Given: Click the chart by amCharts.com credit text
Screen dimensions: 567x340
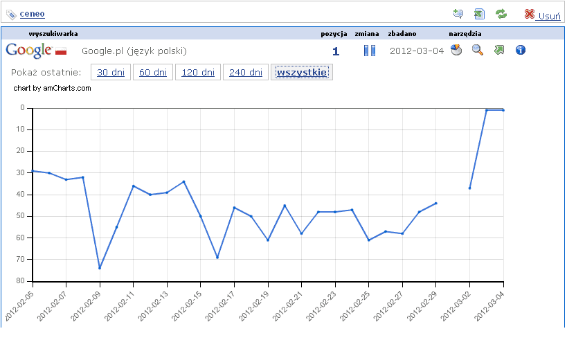Looking at the screenshot, I should [52, 88].
